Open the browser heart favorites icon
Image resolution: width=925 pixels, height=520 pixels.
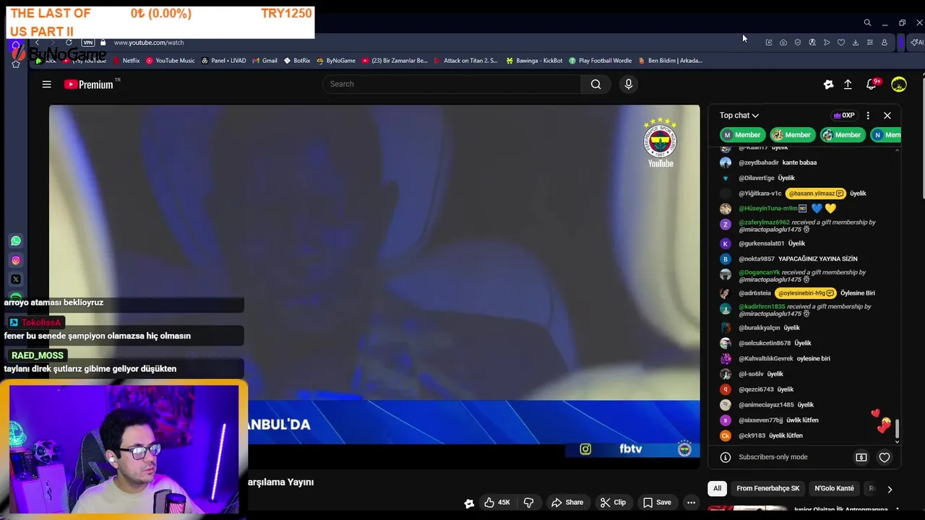point(840,43)
